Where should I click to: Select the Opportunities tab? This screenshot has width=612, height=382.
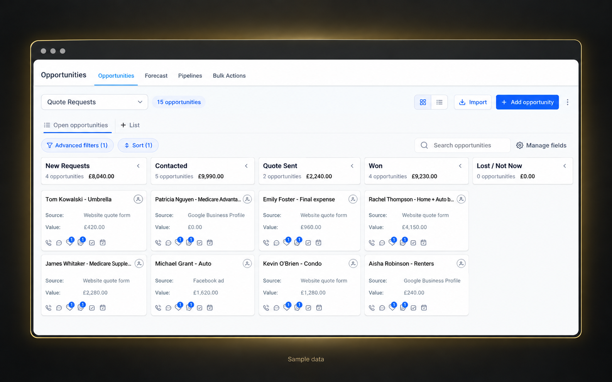coord(116,76)
